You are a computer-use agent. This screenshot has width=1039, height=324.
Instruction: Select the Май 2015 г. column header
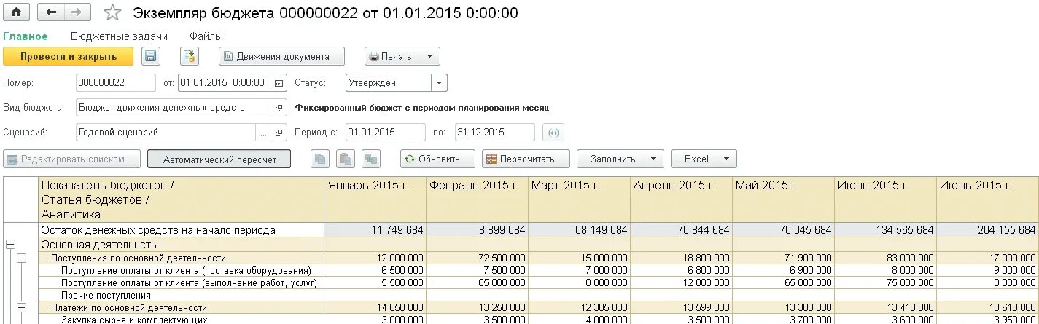click(783, 199)
